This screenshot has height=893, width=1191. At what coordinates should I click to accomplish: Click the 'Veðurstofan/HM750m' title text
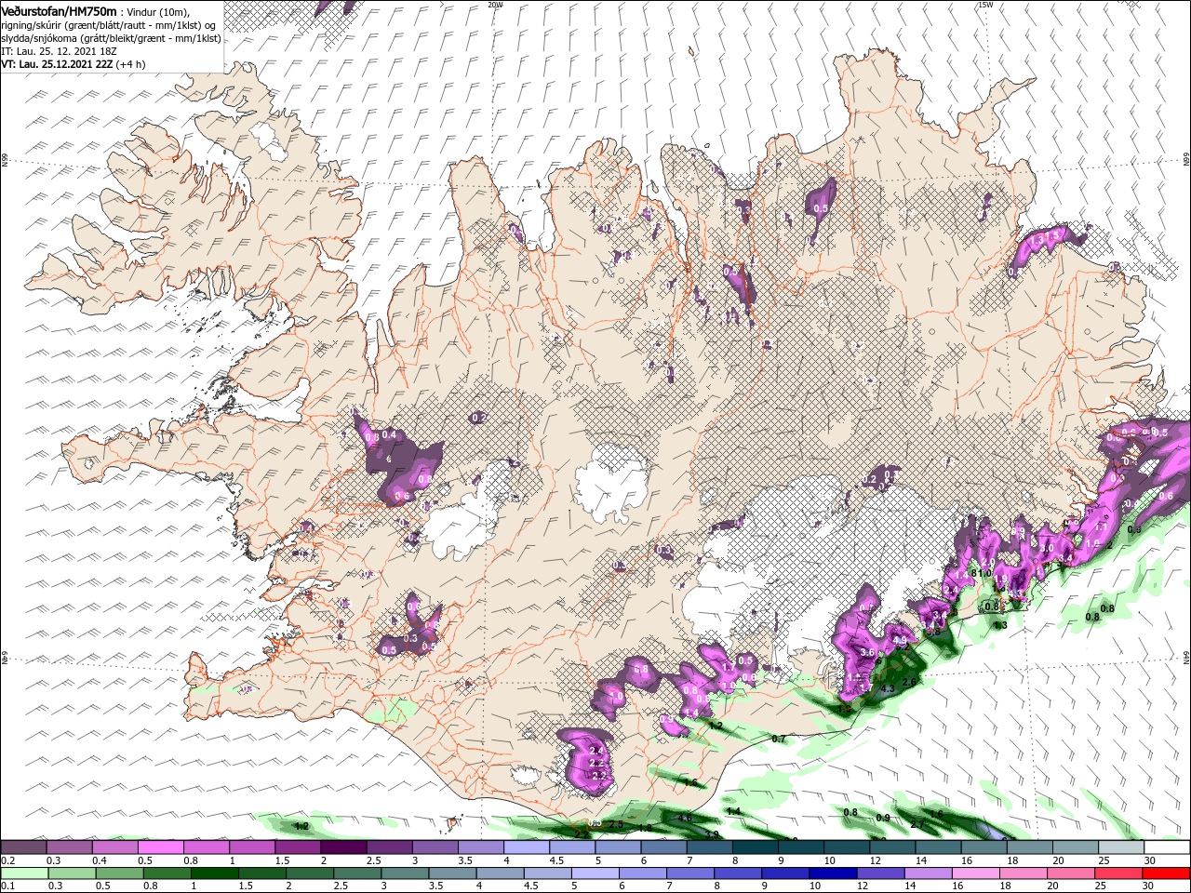pos(60,10)
